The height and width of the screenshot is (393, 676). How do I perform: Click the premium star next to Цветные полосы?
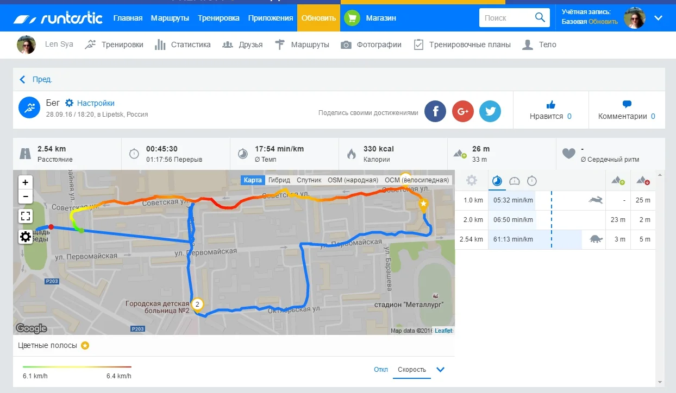(x=85, y=345)
